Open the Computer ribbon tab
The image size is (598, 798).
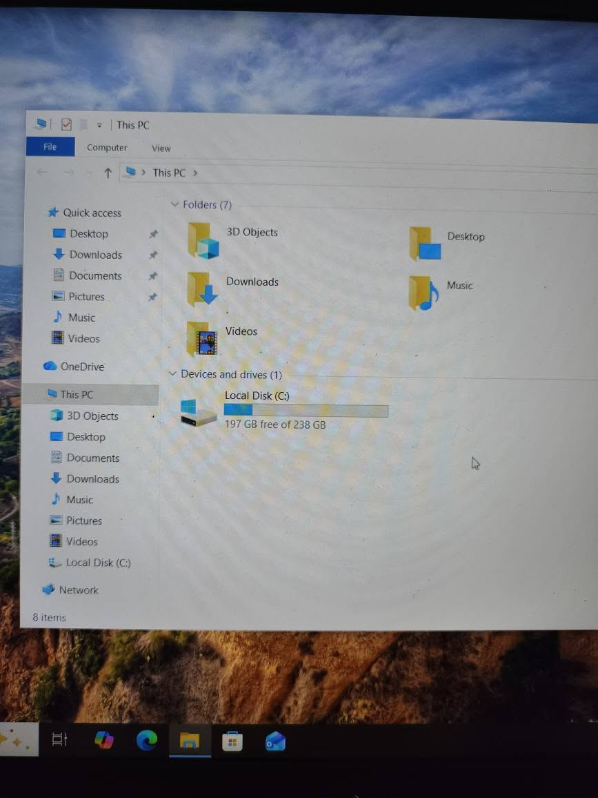[107, 148]
